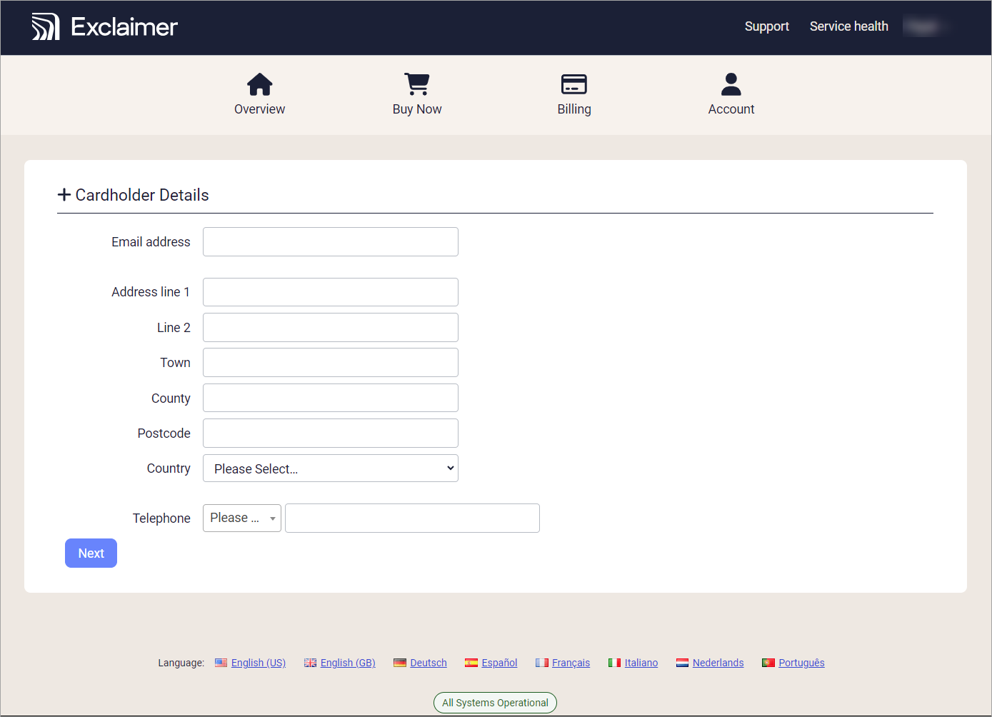Select the US flag language icon

coord(221,663)
